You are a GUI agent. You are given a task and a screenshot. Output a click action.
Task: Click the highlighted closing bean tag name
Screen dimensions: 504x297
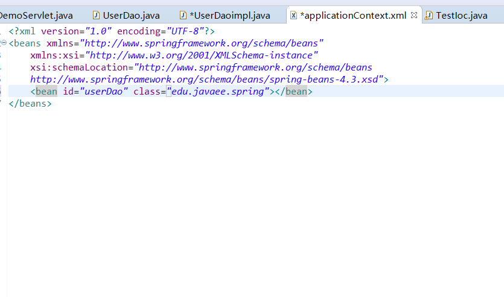pyautogui.click(x=296, y=92)
